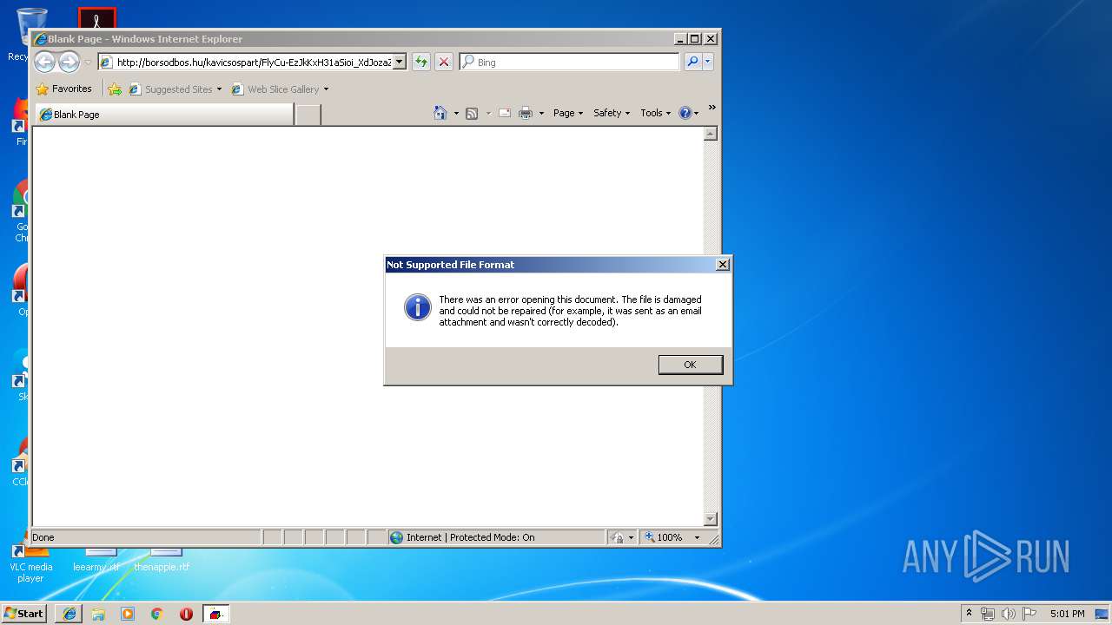This screenshot has height=625, width=1112.
Task: Click the network tray icon
Action: tap(988, 614)
